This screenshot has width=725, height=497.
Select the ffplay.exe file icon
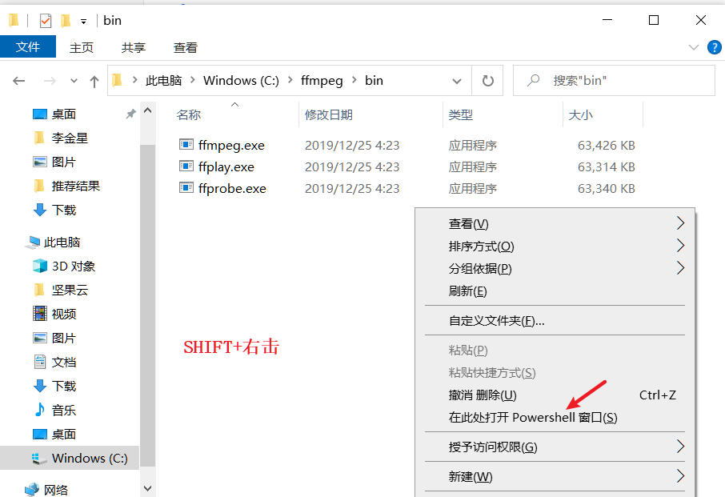click(186, 166)
